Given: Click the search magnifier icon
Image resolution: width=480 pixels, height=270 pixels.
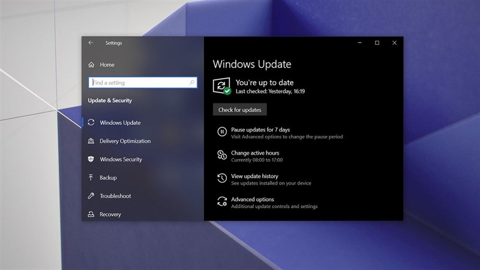Looking at the screenshot, I should click(x=192, y=83).
